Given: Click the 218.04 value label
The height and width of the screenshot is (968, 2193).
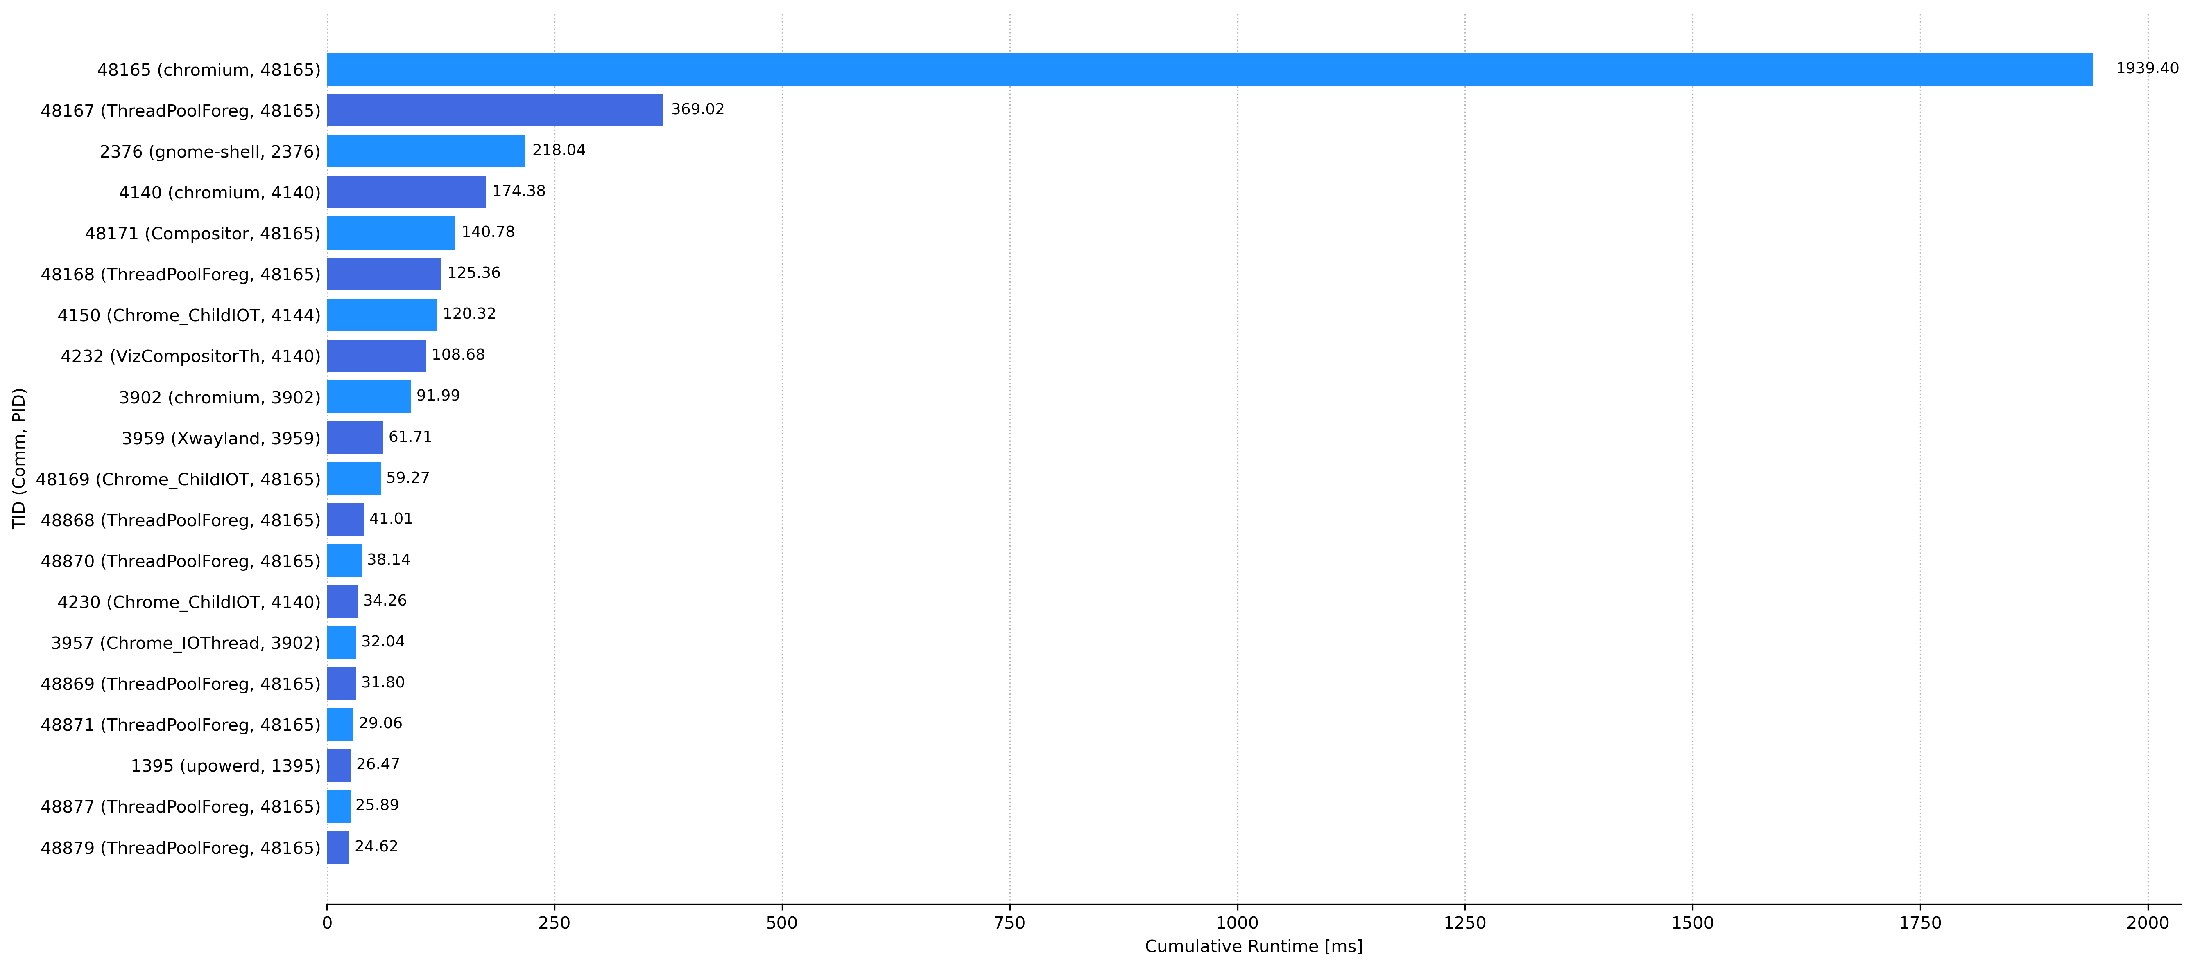Looking at the screenshot, I should (x=559, y=150).
